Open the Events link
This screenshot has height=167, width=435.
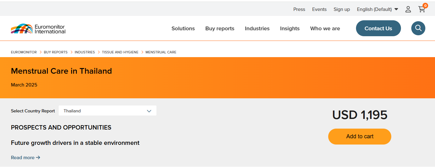(x=319, y=9)
